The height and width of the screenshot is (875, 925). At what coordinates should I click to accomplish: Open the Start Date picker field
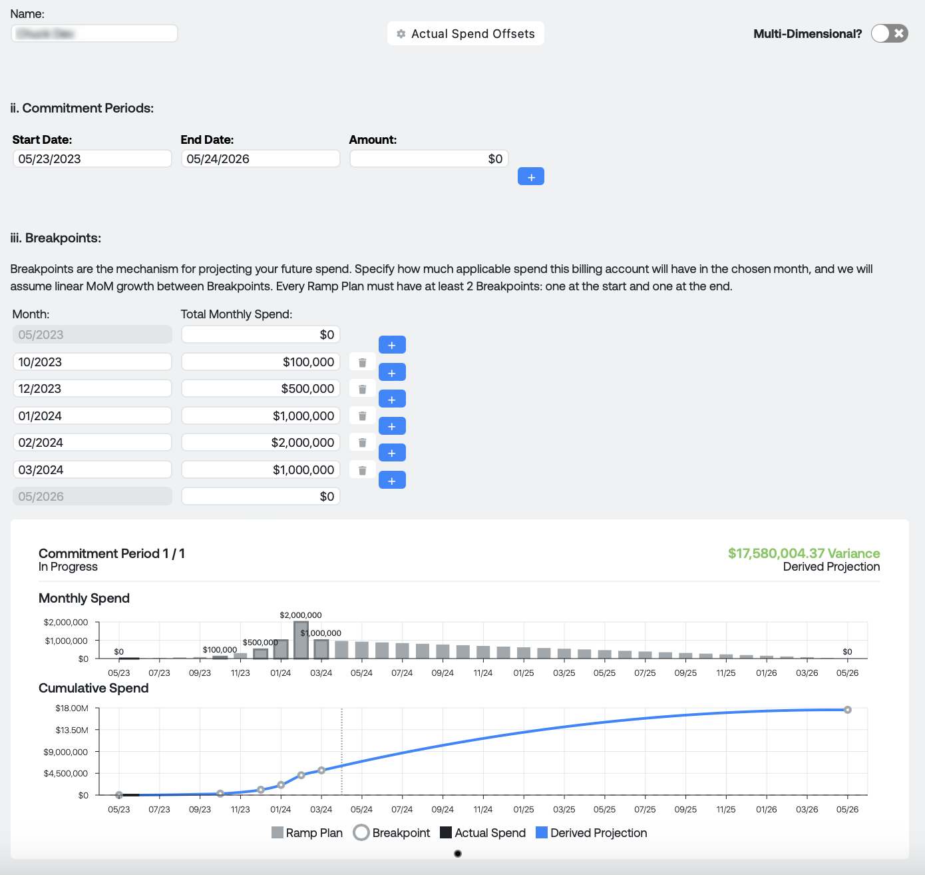coord(92,159)
